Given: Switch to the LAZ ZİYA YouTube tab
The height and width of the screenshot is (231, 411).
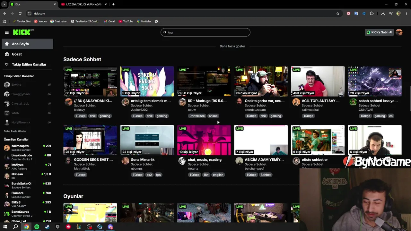Looking at the screenshot, I should pos(84,4).
